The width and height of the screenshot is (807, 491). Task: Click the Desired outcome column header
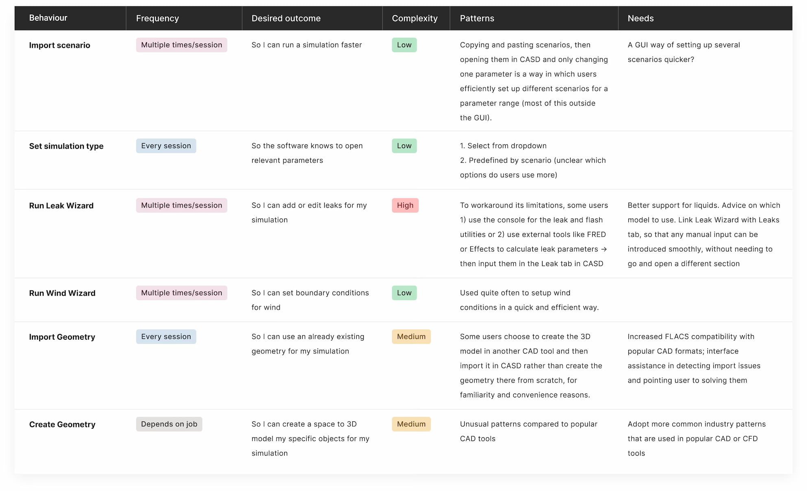point(286,18)
